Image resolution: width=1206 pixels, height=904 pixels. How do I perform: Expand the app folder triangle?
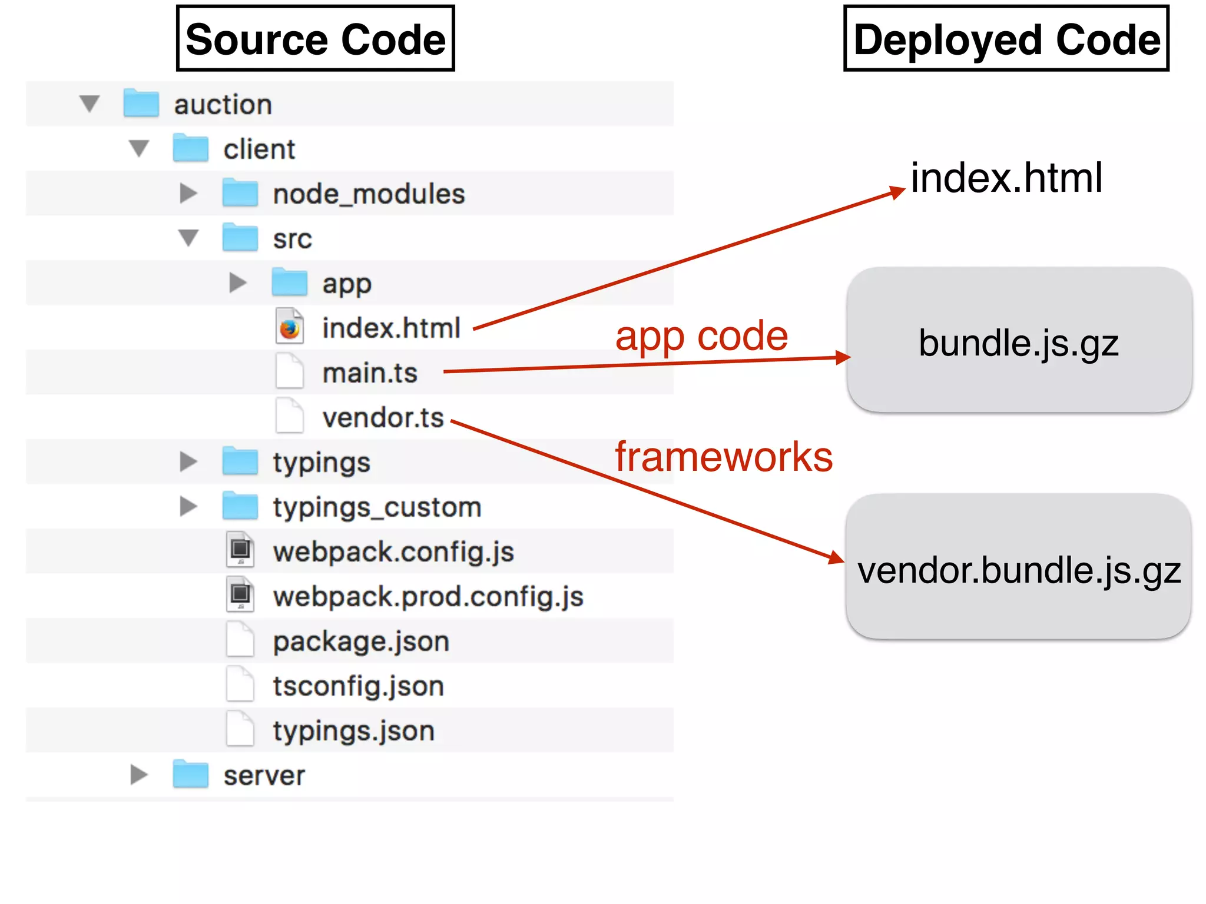pyautogui.click(x=238, y=282)
